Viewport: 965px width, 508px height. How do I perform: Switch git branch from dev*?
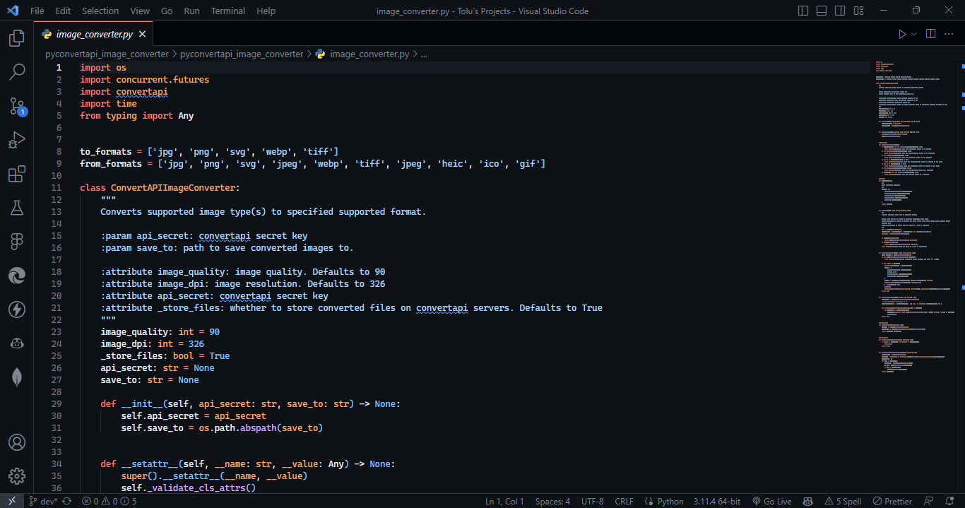43,501
